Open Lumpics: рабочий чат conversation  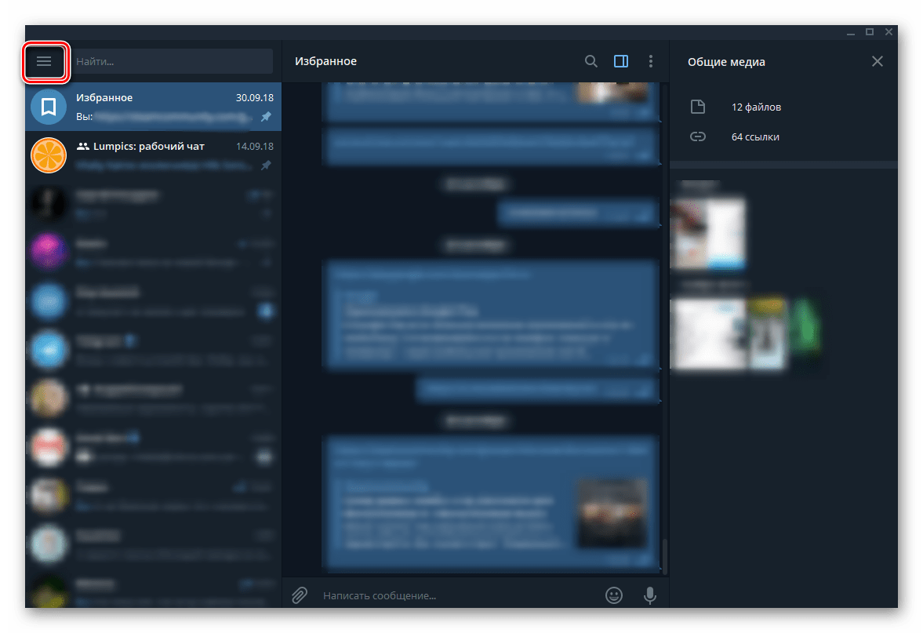pyautogui.click(x=157, y=155)
